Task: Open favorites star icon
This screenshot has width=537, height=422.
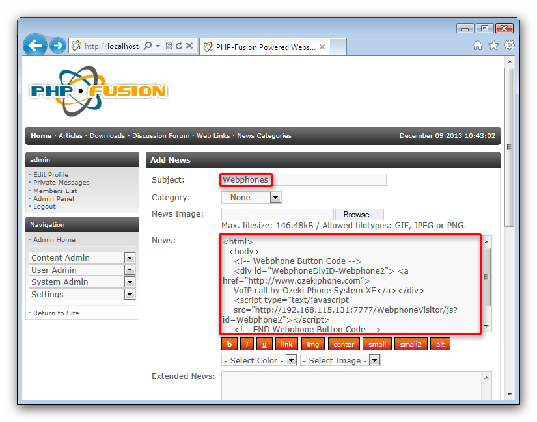Action: pyautogui.click(x=493, y=46)
